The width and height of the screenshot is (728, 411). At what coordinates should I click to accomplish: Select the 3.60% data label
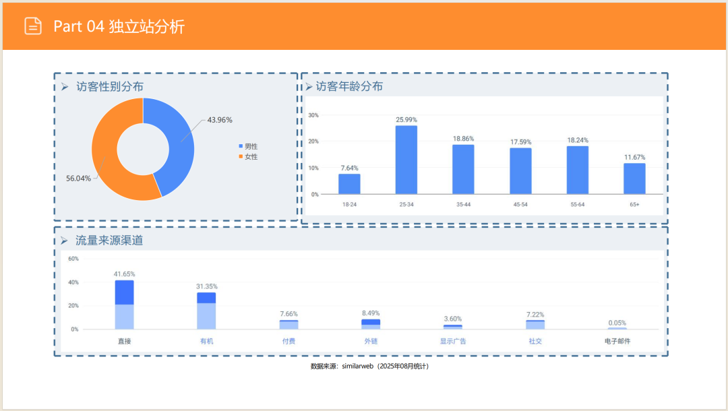pyautogui.click(x=453, y=319)
